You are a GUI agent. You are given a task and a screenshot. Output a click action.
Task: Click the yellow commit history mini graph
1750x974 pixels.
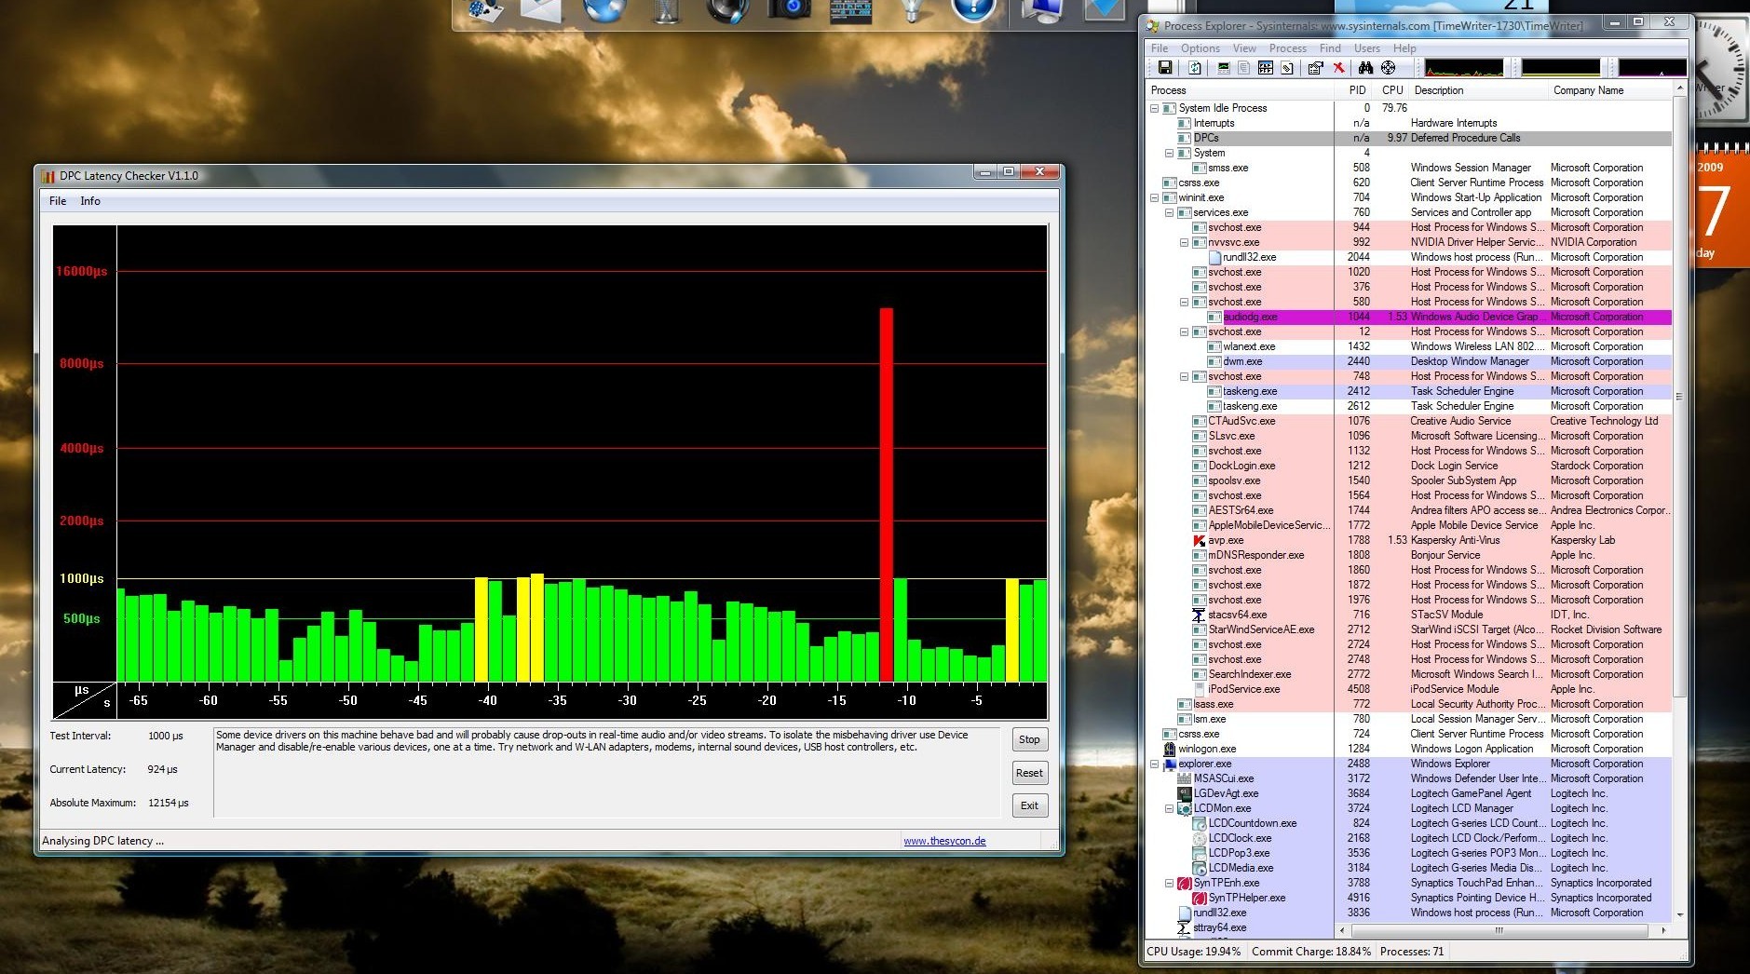[x=1561, y=68]
